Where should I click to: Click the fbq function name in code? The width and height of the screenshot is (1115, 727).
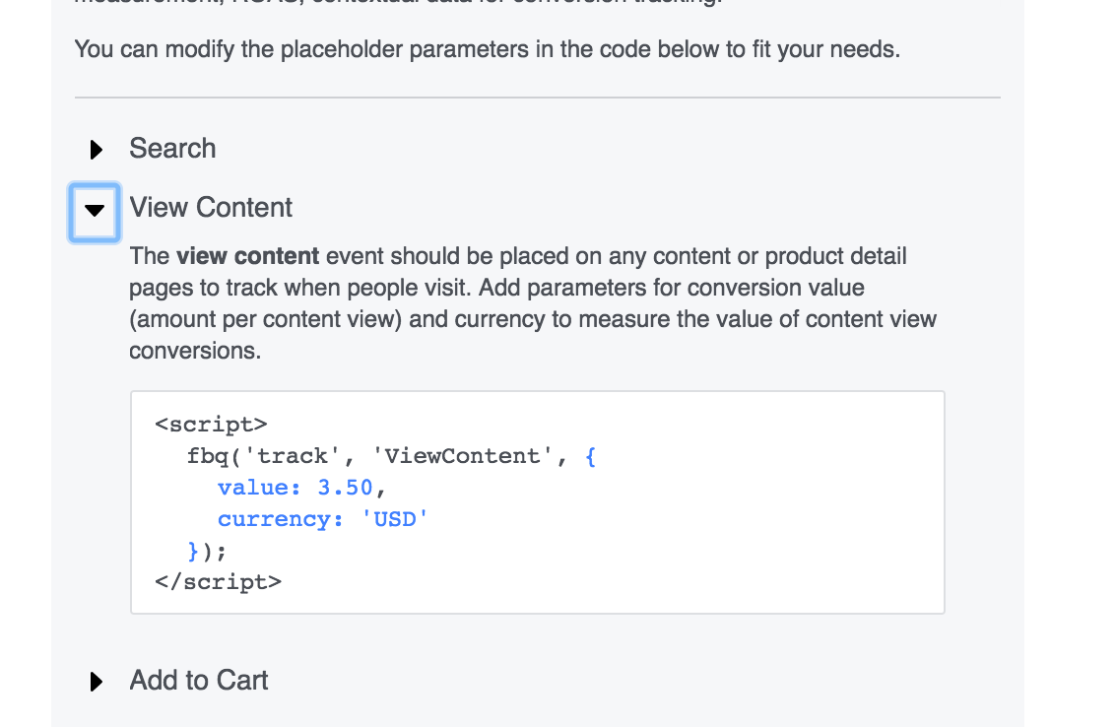click(x=209, y=456)
